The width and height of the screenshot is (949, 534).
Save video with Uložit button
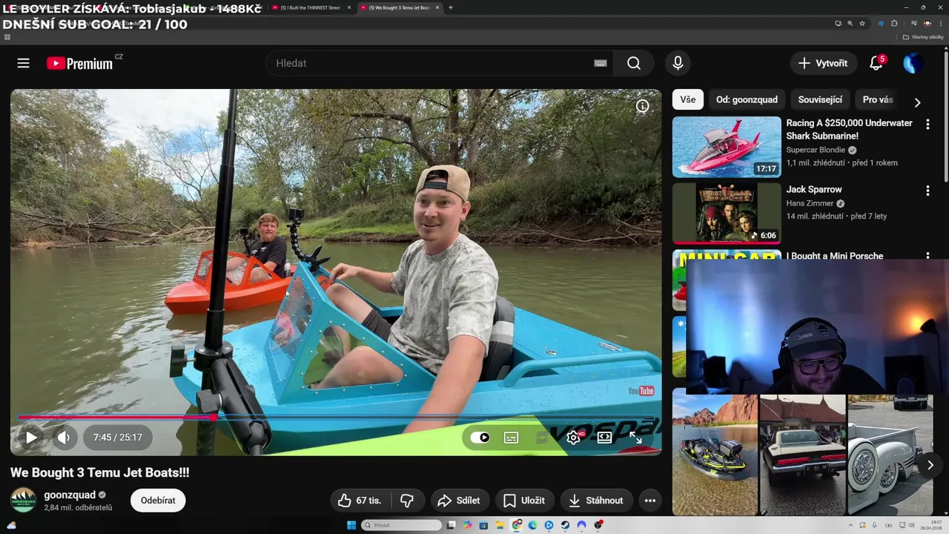[524, 501]
